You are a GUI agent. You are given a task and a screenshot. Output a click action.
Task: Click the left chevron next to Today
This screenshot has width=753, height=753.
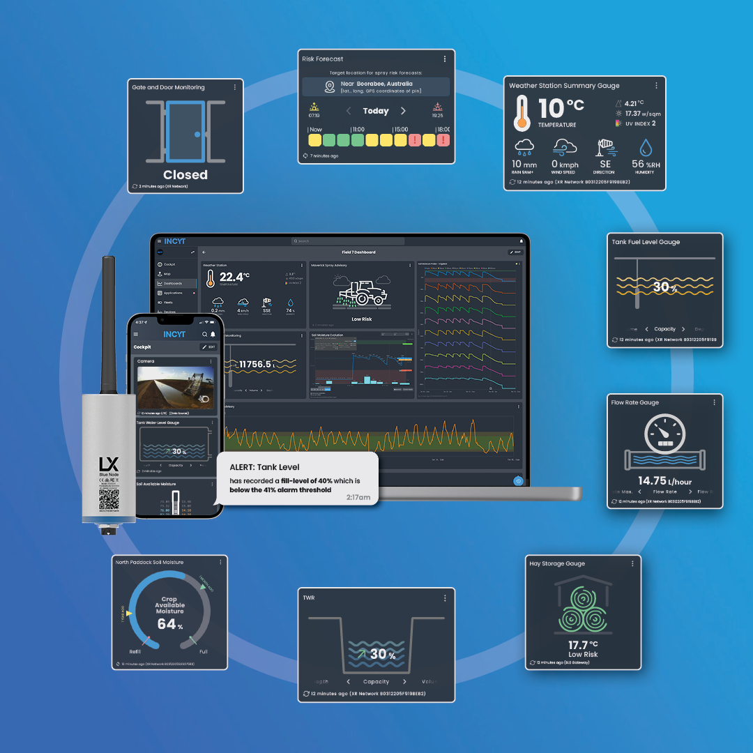tap(349, 111)
